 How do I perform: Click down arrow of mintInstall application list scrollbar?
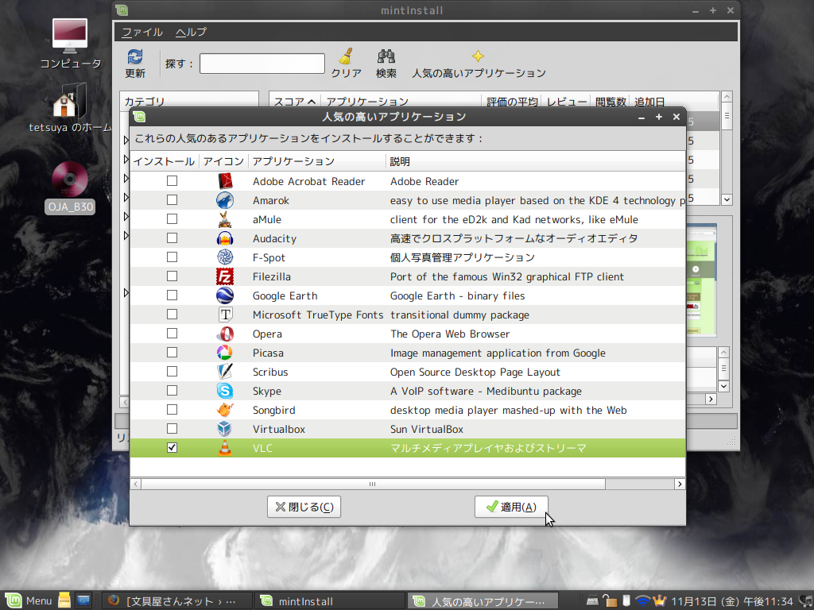(x=727, y=199)
